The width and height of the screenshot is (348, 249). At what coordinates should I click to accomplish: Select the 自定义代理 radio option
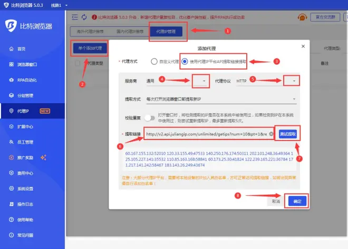(x=154, y=61)
